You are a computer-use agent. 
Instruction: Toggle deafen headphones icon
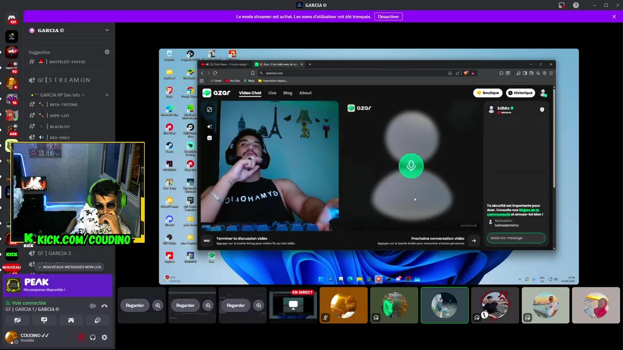[x=93, y=337]
